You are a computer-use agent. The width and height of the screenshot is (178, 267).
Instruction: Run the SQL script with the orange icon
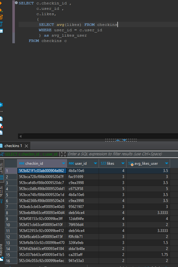pos(1,17)
